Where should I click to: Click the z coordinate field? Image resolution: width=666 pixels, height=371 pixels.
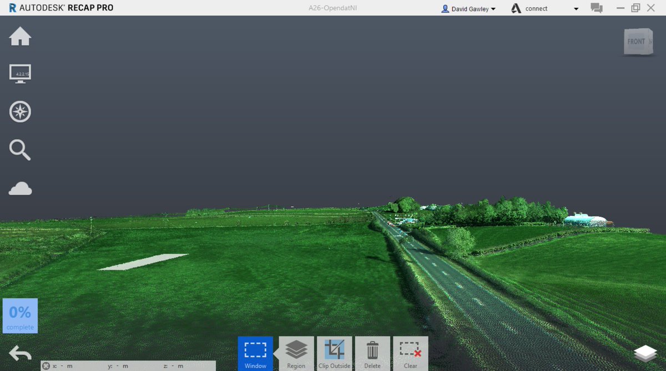click(x=174, y=366)
